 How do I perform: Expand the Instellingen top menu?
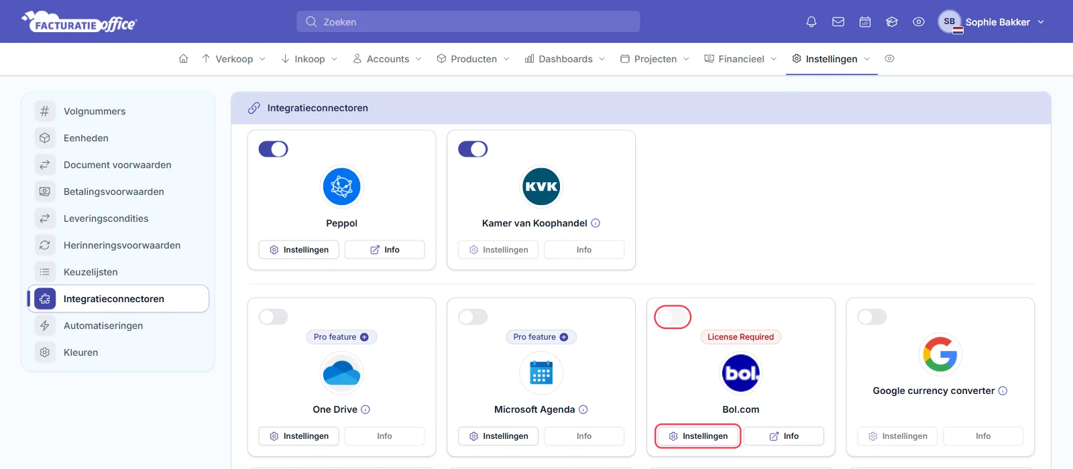(x=832, y=59)
